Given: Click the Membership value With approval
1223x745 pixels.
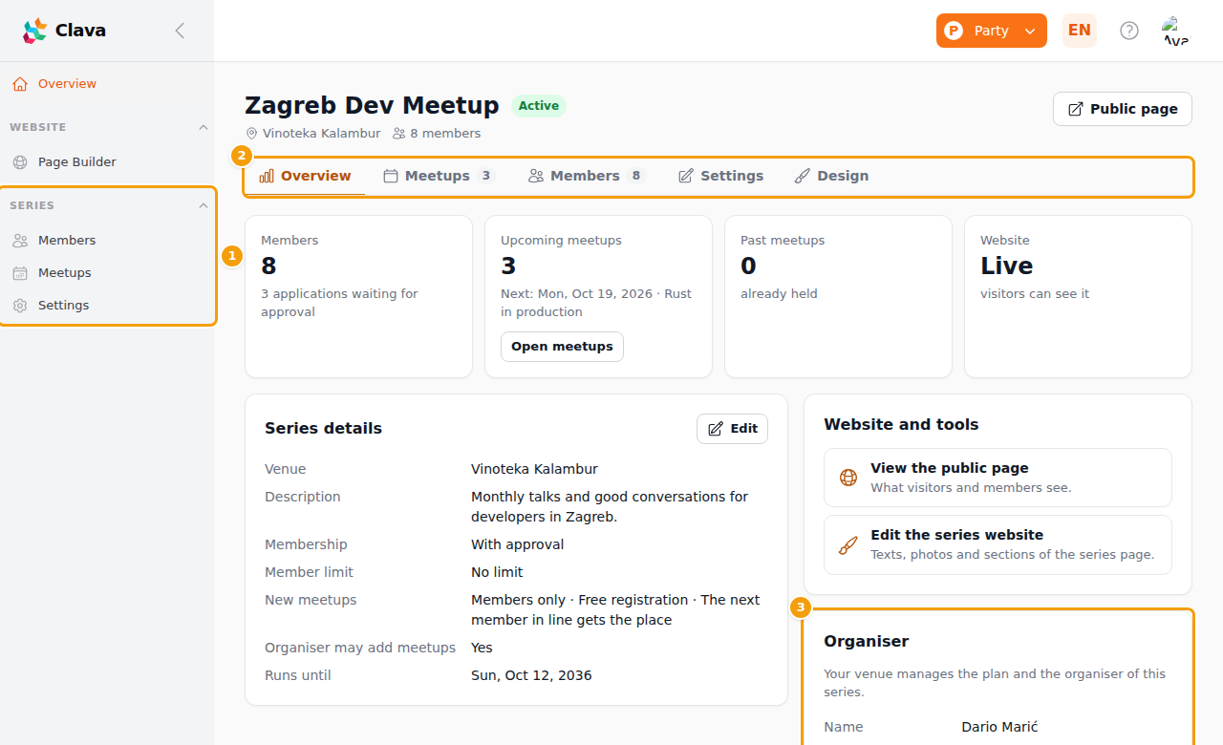Looking at the screenshot, I should tap(518, 544).
